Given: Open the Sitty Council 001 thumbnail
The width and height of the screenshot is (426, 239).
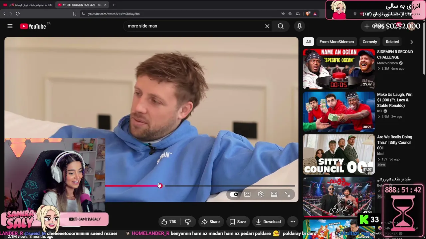Looking at the screenshot, I should pos(339,154).
